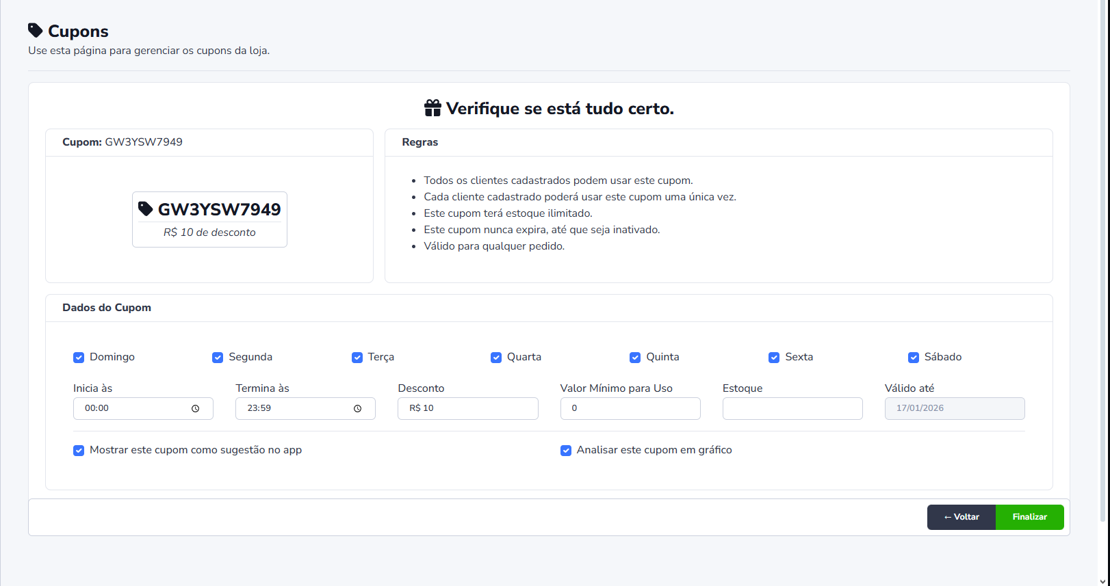This screenshot has height=586, width=1110.
Task: Click the tag icon beside GW3YSW7949 code
Action: click(145, 209)
